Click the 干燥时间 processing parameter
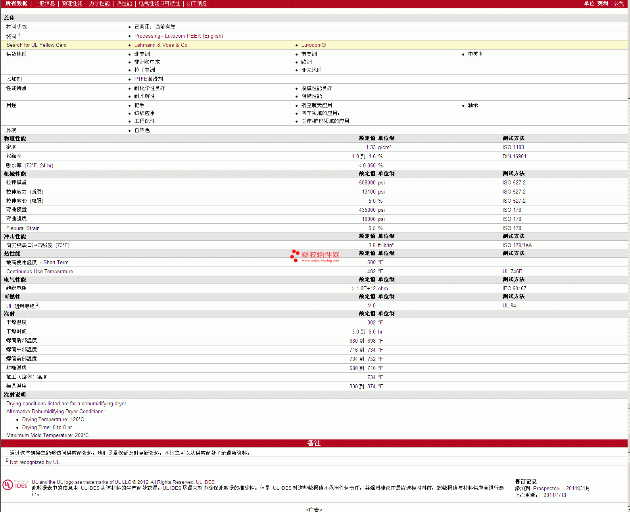This screenshot has width=630, height=512. pyautogui.click(x=16, y=332)
